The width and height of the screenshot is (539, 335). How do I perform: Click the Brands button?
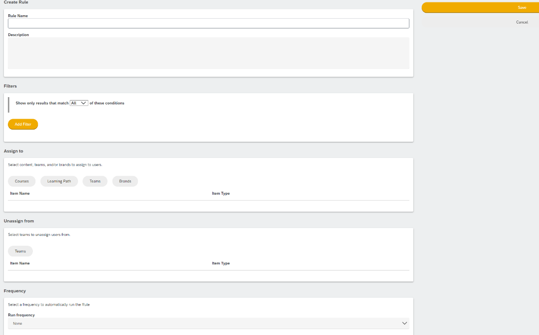pos(125,181)
